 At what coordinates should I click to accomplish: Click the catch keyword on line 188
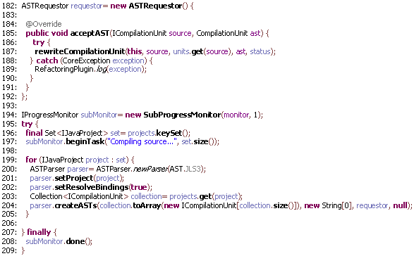[x=47, y=60]
